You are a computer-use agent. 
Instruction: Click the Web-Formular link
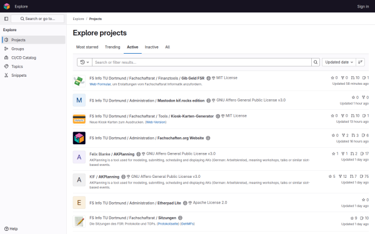pyautogui.click(x=100, y=84)
